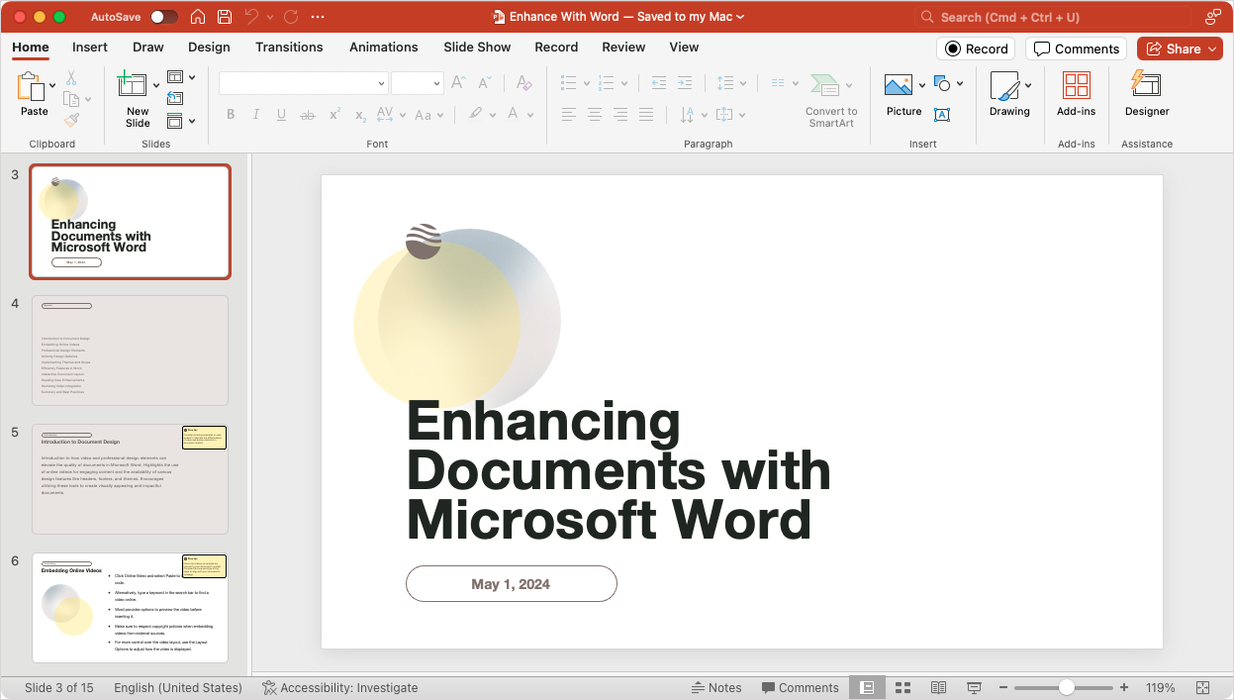The width and height of the screenshot is (1234, 700).
Task: Click the Search field in title bar
Action: click(x=1052, y=17)
